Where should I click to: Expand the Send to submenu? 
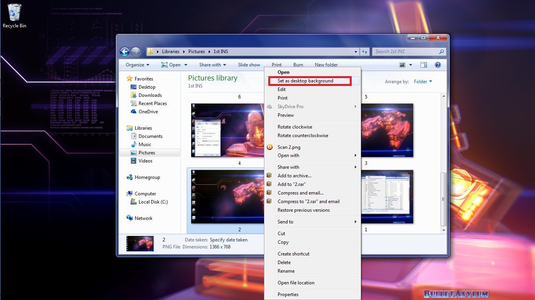point(312,222)
